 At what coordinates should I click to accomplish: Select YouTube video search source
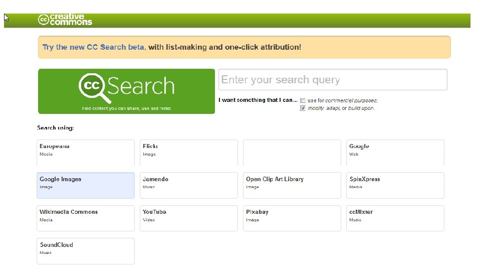coord(189,218)
